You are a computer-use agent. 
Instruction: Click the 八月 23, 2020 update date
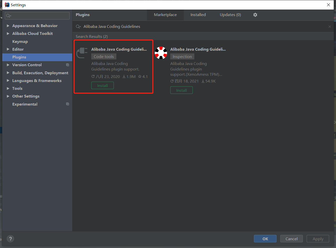click(106, 77)
